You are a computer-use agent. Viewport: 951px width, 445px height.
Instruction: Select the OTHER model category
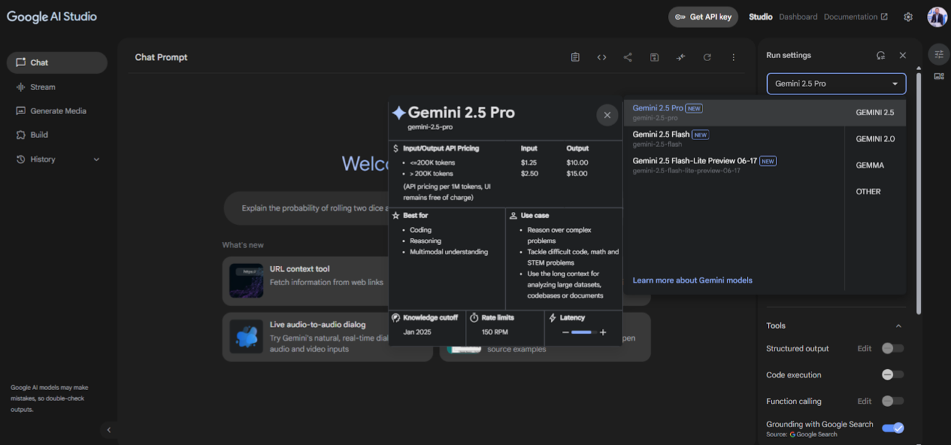(868, 192)
